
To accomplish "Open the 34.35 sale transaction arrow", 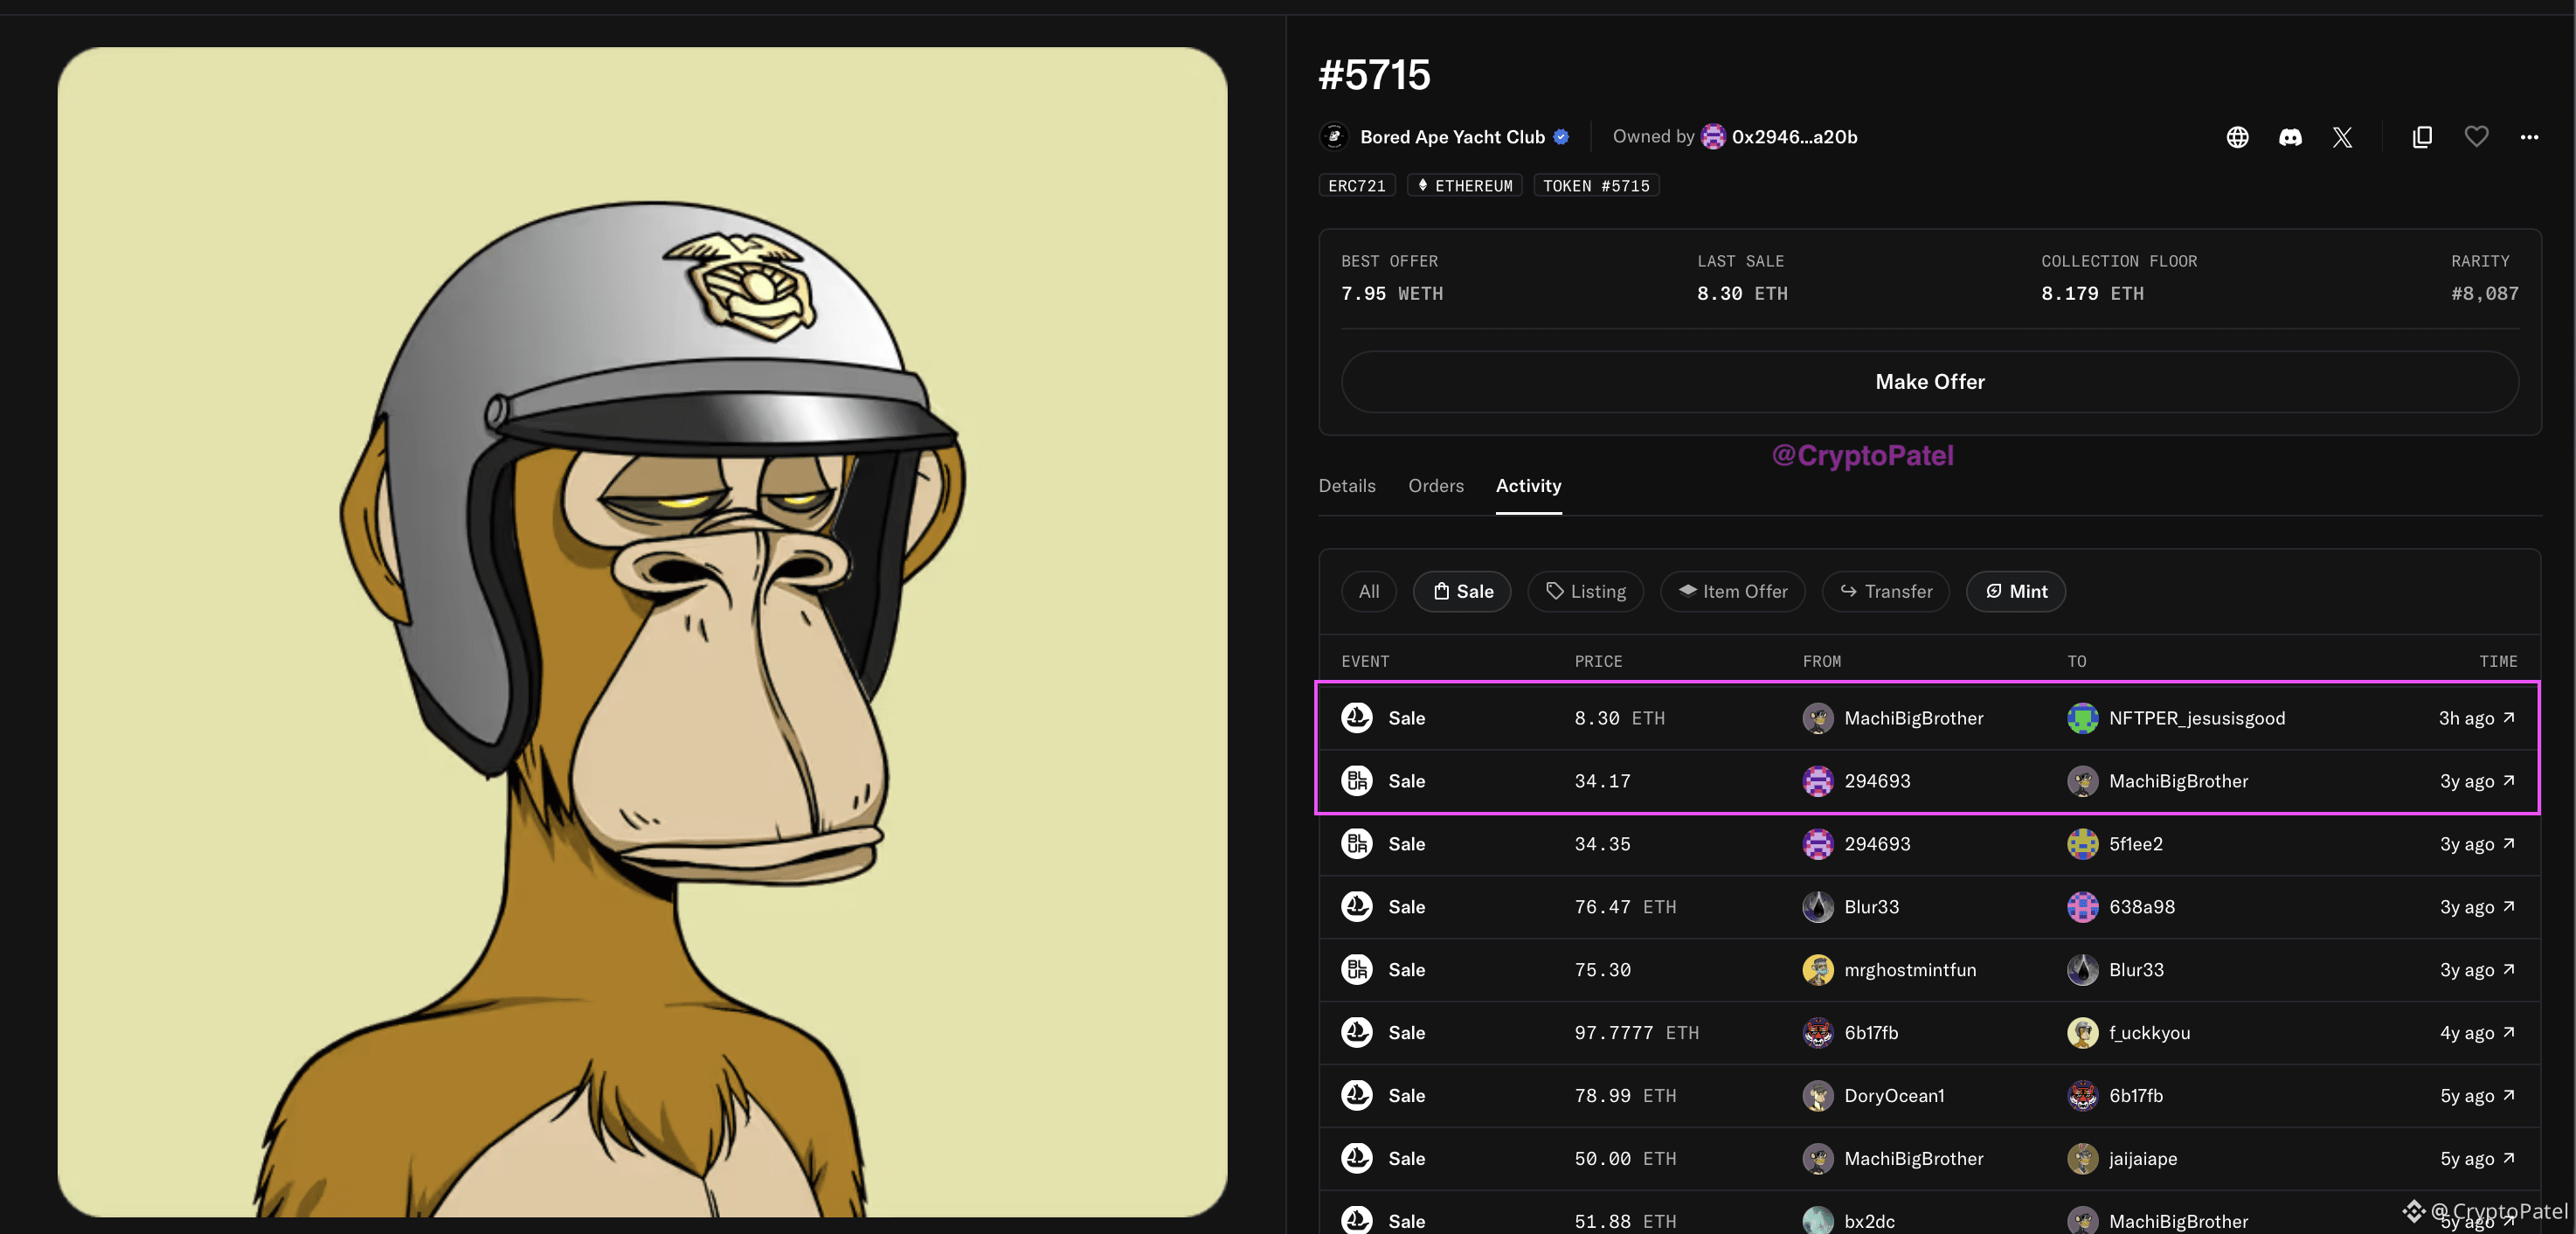I will click(x=2509, y=843).
